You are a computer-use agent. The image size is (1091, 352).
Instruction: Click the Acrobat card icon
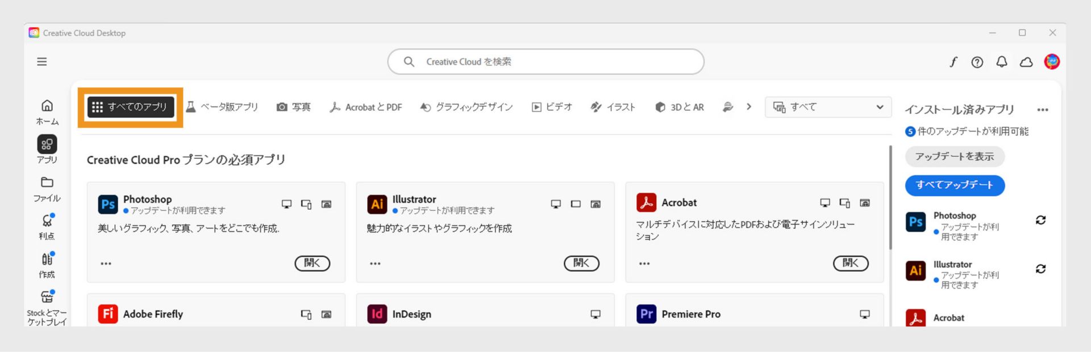tap(646, 202)
